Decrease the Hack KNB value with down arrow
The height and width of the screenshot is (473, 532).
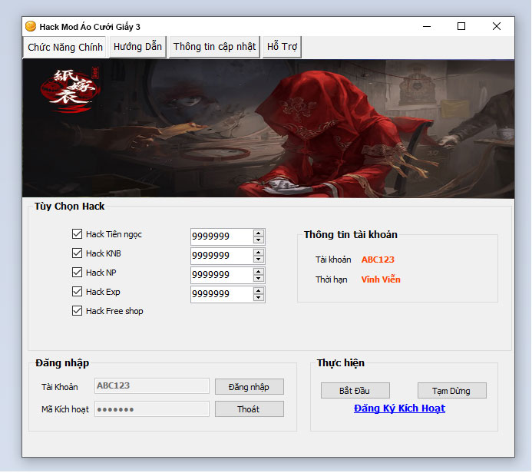pyautogui.click(x=259, y=260)
